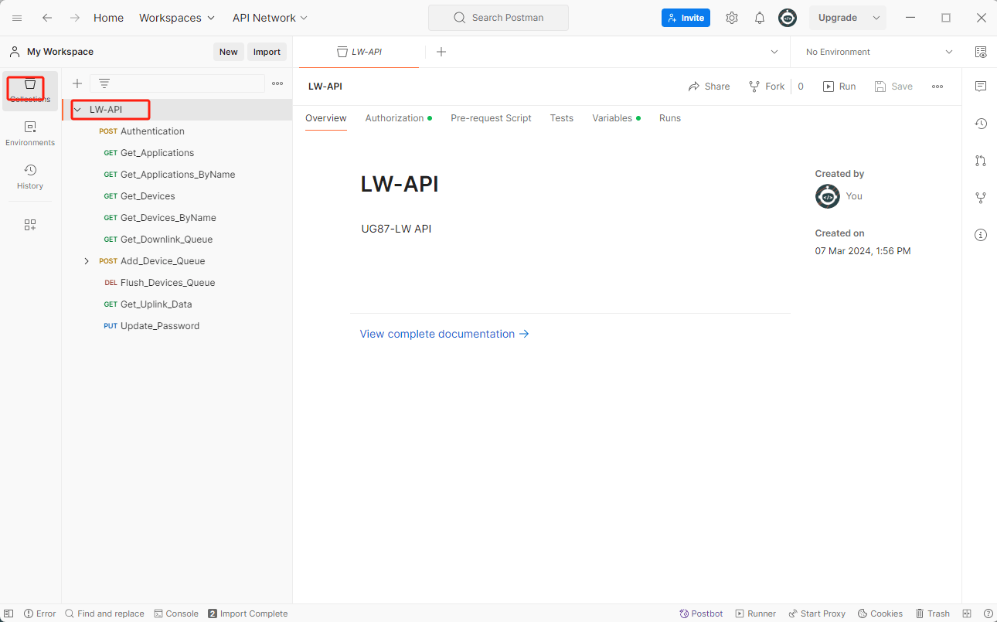997x622 pixels.
Task: Go back with the left arrow
Action: [47, 18]
